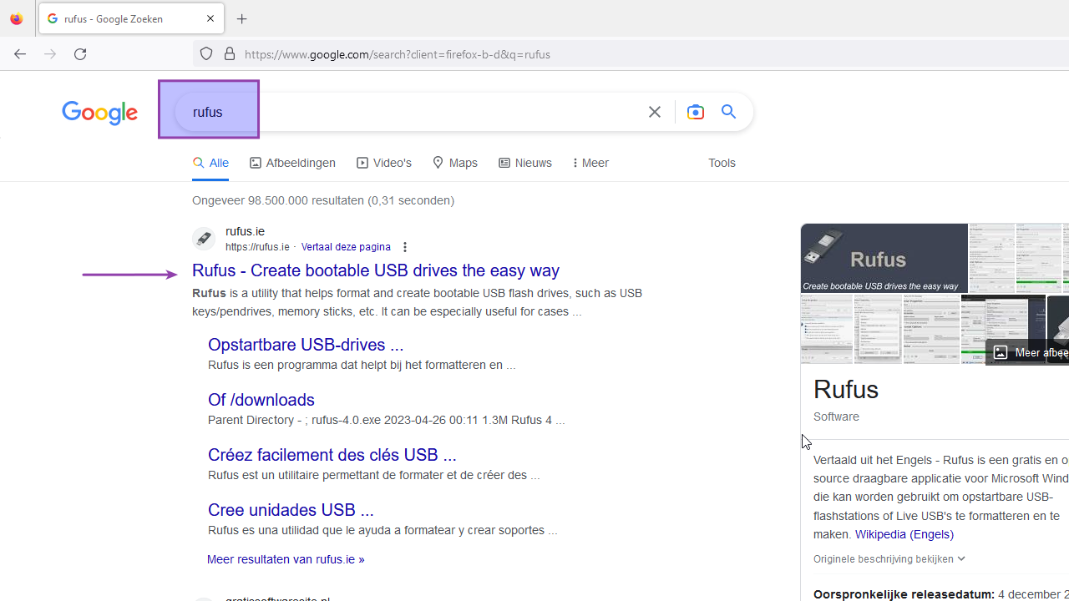Open the Nieuws tab
1069x601 pixels.
(525, 163)
